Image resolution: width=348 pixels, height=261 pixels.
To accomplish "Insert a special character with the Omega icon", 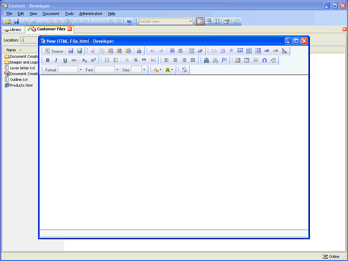I will [x=264, y=60].
